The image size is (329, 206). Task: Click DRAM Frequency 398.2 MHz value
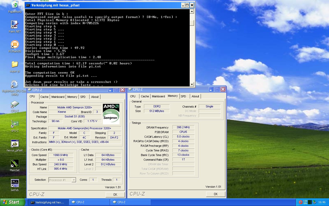(x=183, y=127)
